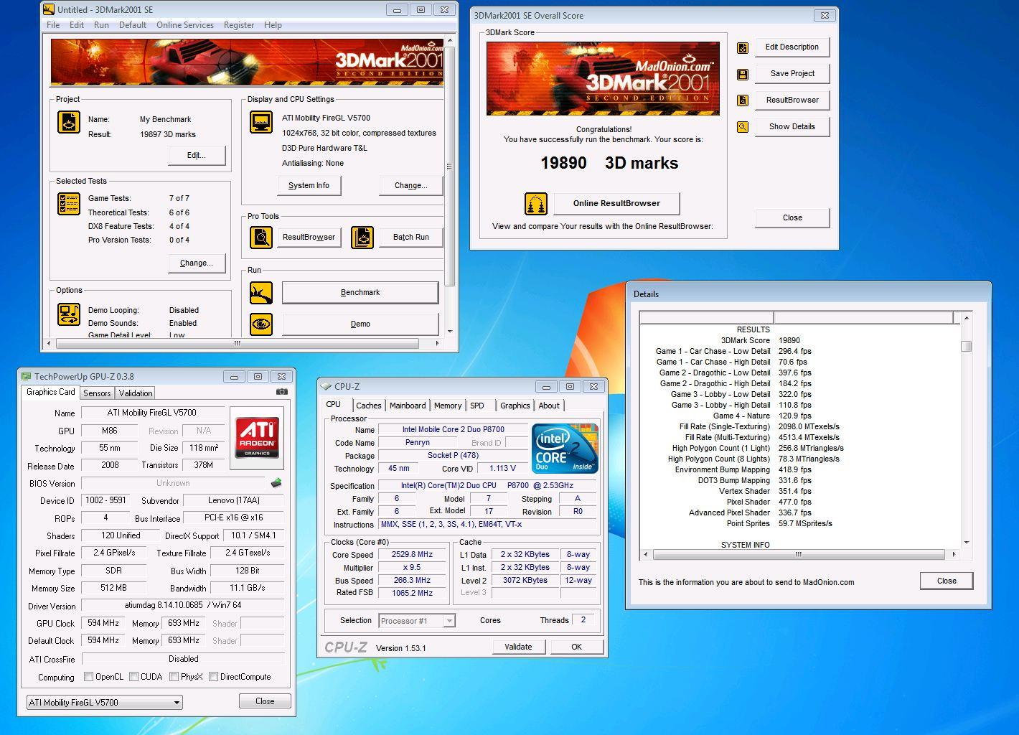Viewport: 1019px width, 735px height.
Task: Switch to the About tab in CPU-Z
Action: (x=549, y=406)
